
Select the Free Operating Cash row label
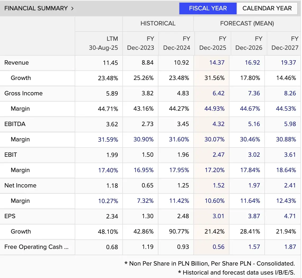click(36, 247)
